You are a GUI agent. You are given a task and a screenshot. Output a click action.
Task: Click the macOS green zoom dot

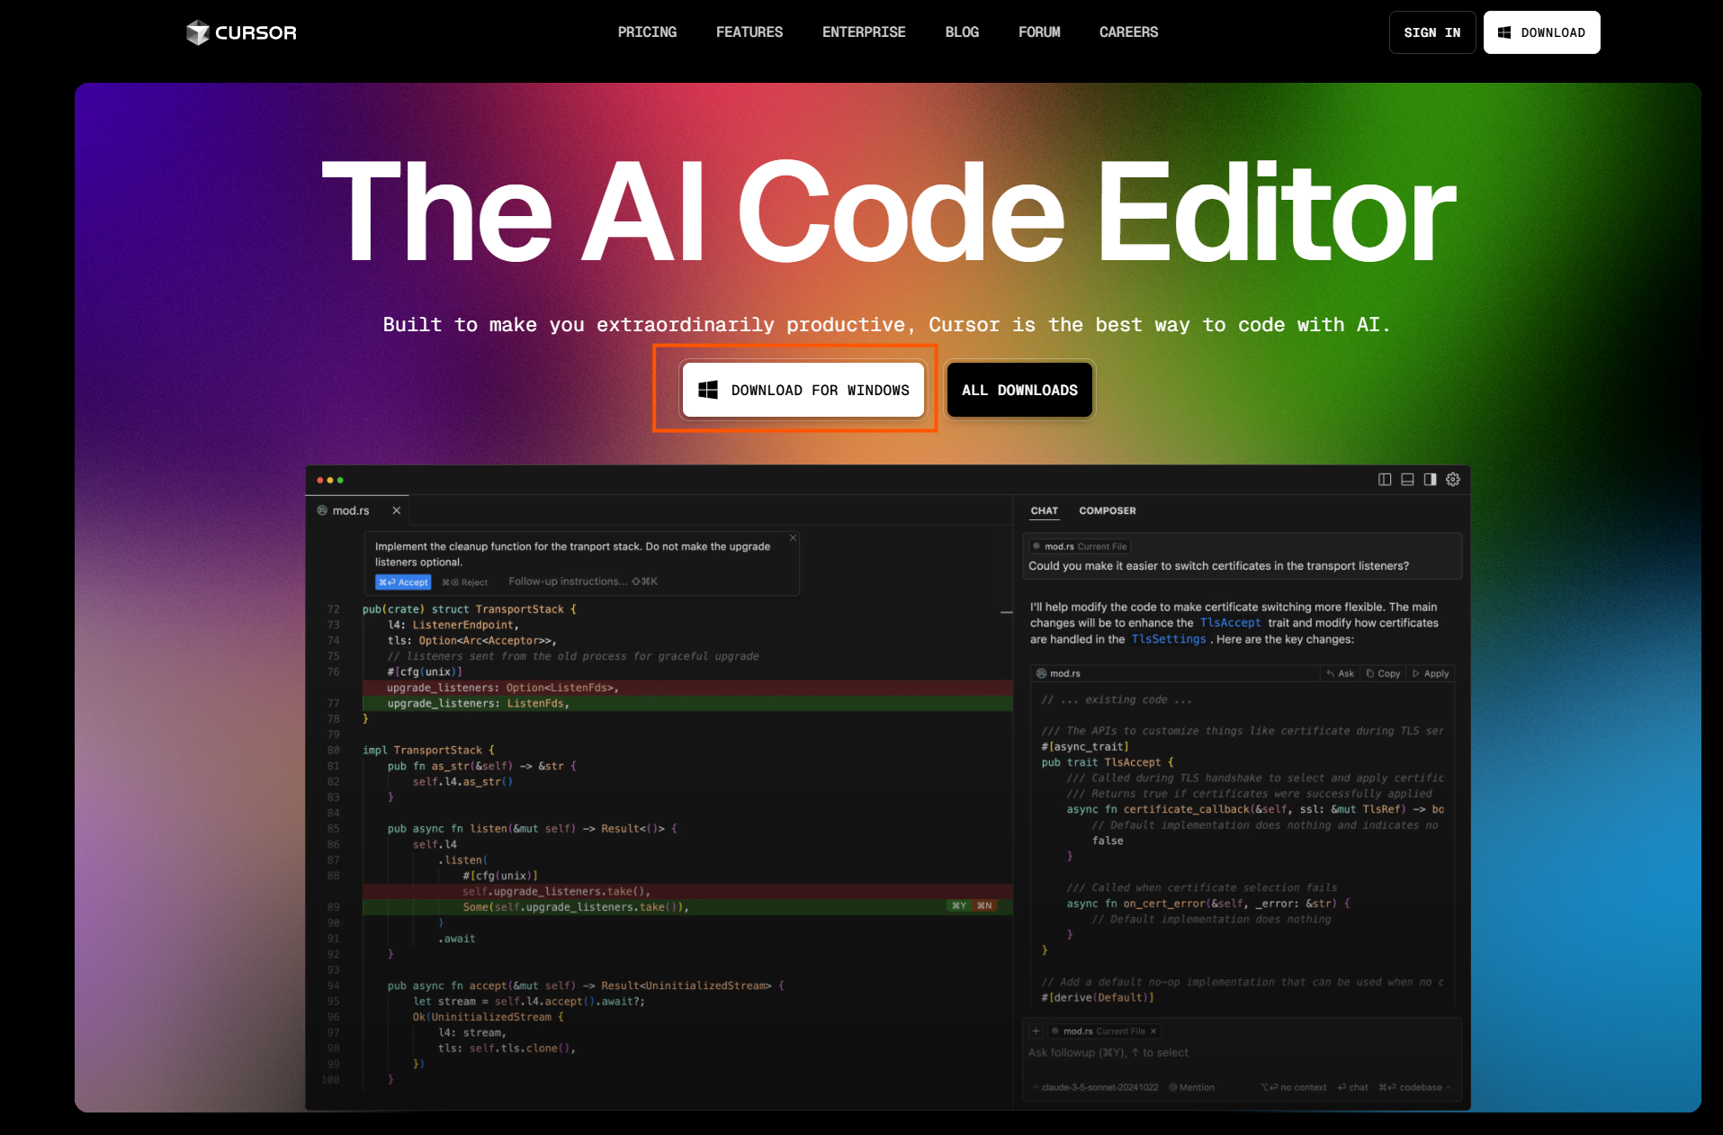click(x=340, y=480)
